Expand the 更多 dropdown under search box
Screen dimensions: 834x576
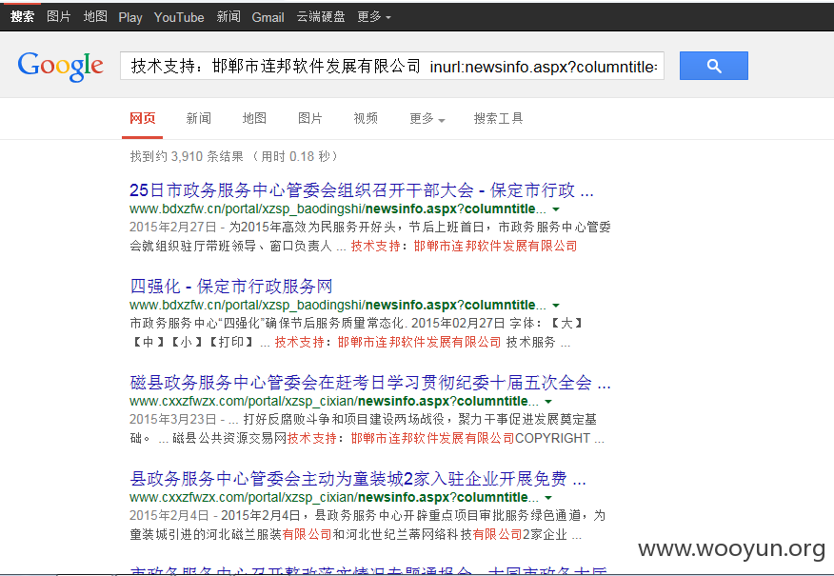tap(427, 118)
